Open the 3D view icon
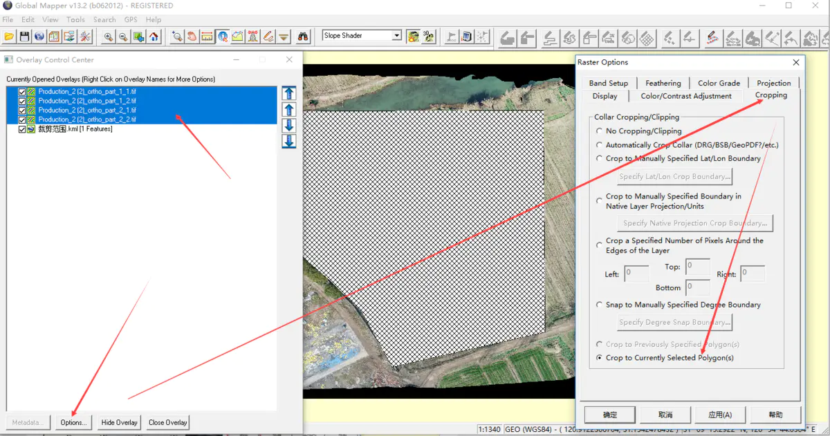Screen dimensions: 830x436 pyautogui.click(x=427, y=36)
